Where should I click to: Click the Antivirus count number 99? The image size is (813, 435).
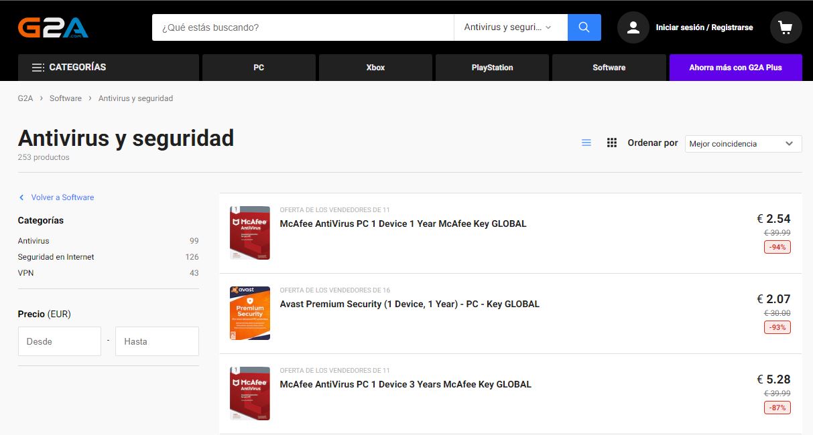point(194,241)
